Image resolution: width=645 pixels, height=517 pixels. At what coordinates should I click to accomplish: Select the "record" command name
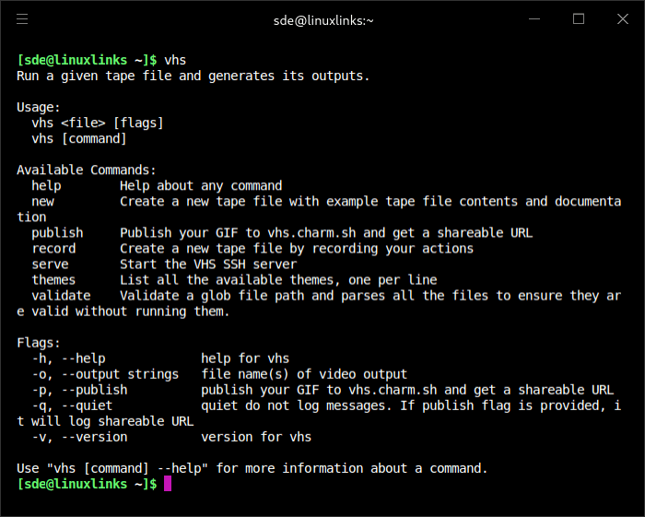(53, 248)
